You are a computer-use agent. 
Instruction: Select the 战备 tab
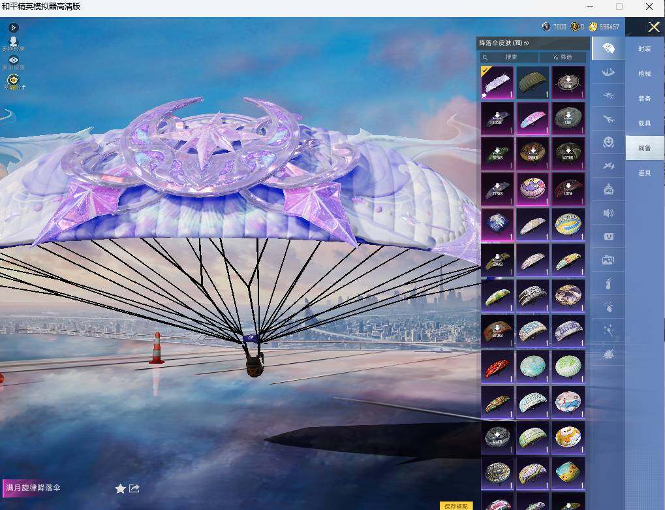(645, 148)
